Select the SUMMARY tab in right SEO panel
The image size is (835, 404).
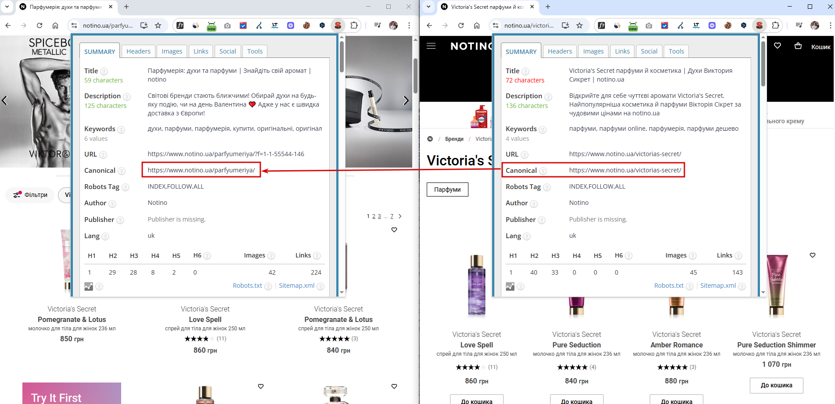521,51
